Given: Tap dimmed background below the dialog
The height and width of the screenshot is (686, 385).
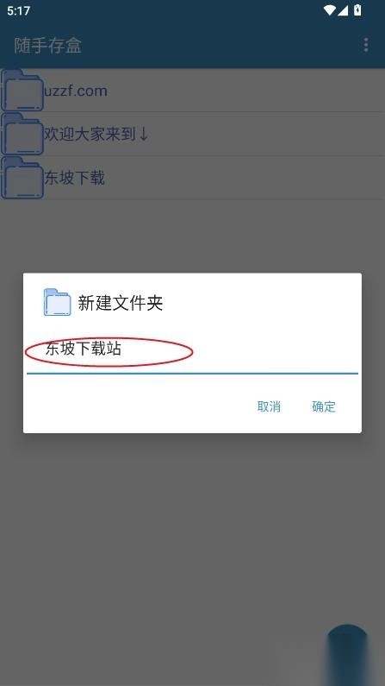Looking at the screenshot, I should click(175, 525).
